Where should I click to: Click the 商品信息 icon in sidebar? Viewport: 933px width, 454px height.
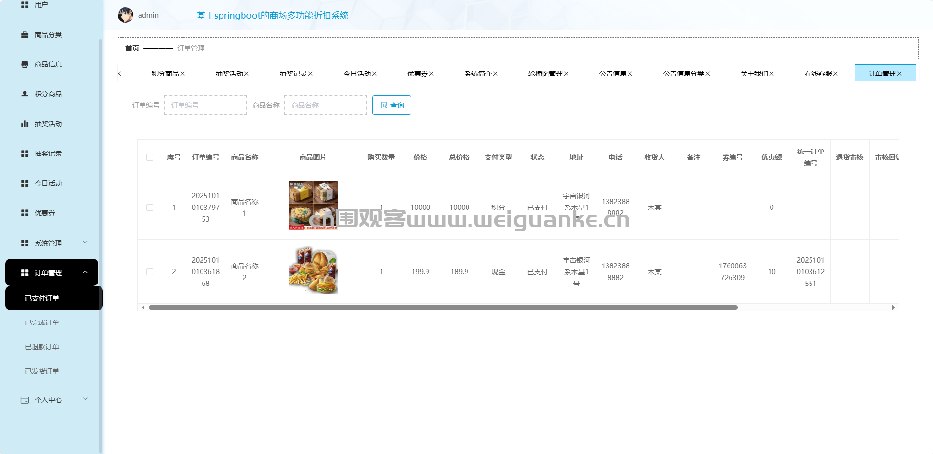click(x=25, y=64)
